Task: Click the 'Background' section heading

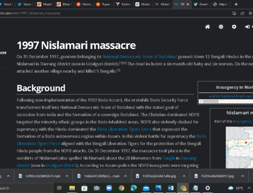Action: [x=41, y=88]
